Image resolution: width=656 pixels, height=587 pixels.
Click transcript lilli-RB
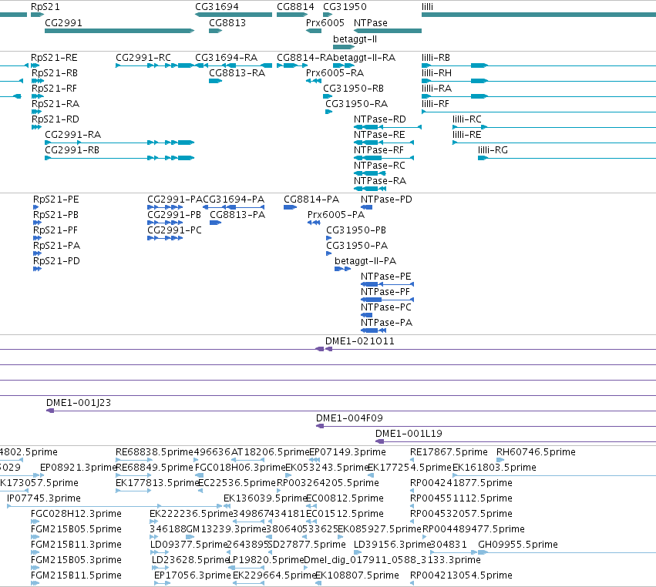tap(436, 57)
